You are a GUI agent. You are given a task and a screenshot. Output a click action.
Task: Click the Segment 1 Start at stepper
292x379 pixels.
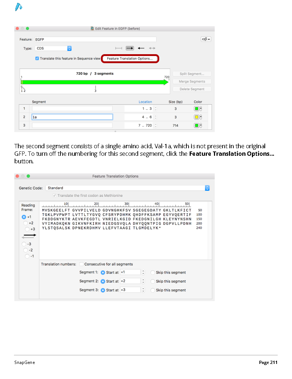[143, 272]
